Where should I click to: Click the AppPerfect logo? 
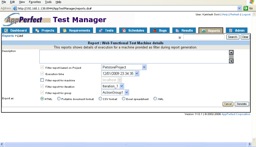[27, 20]
